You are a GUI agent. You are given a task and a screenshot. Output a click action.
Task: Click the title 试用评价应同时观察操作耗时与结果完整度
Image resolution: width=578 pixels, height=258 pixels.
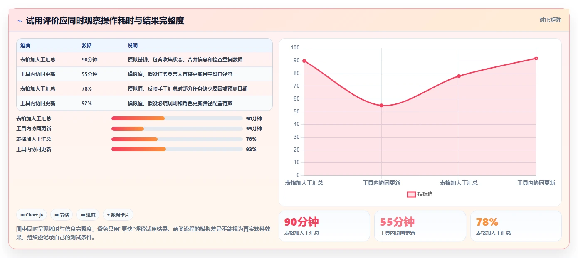105,20
